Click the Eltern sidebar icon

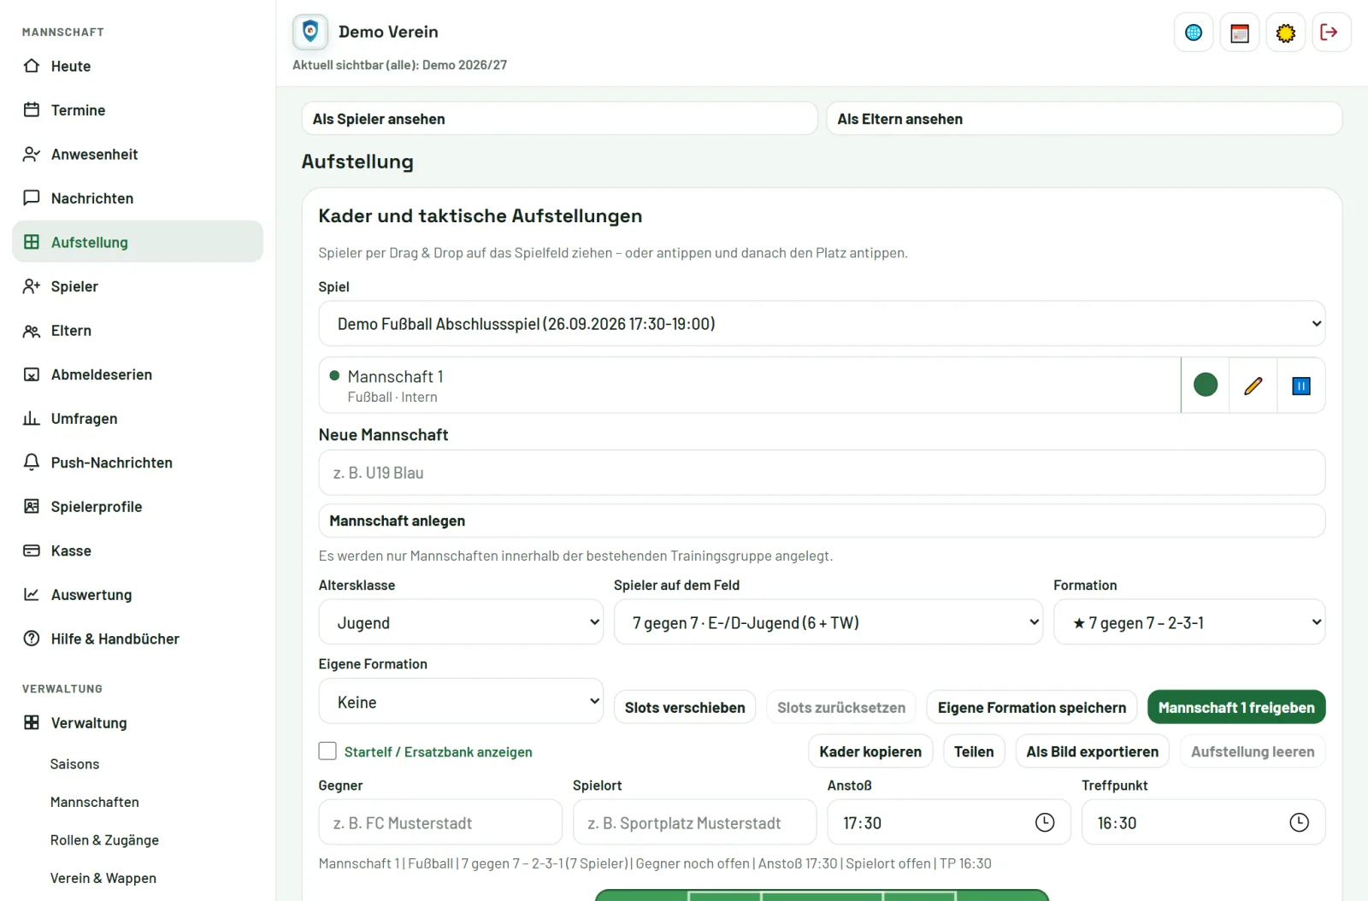pos(32,331)
